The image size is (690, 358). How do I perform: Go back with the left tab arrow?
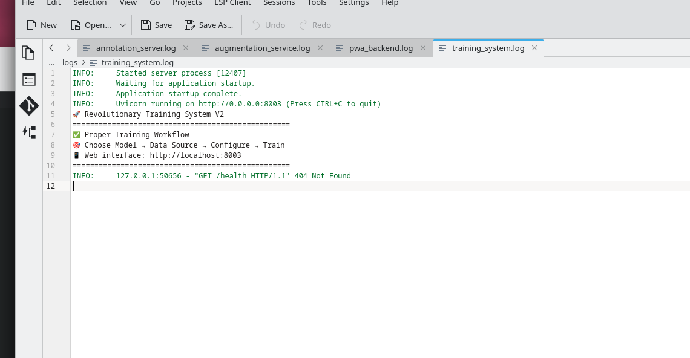click(x=51, y=48)
